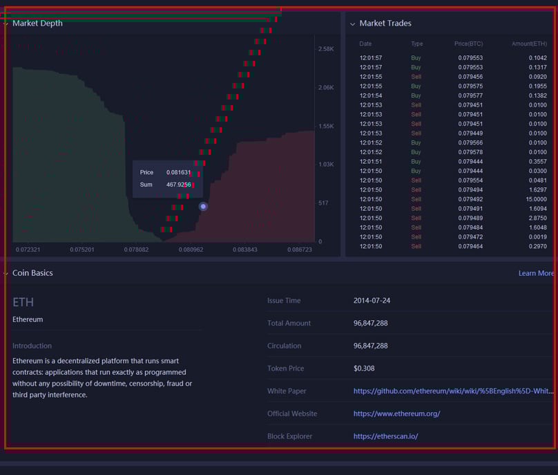Visit the ethereum.org official website link
The image size is (558, 475).
pyautogui.click(x=396, y=414)
